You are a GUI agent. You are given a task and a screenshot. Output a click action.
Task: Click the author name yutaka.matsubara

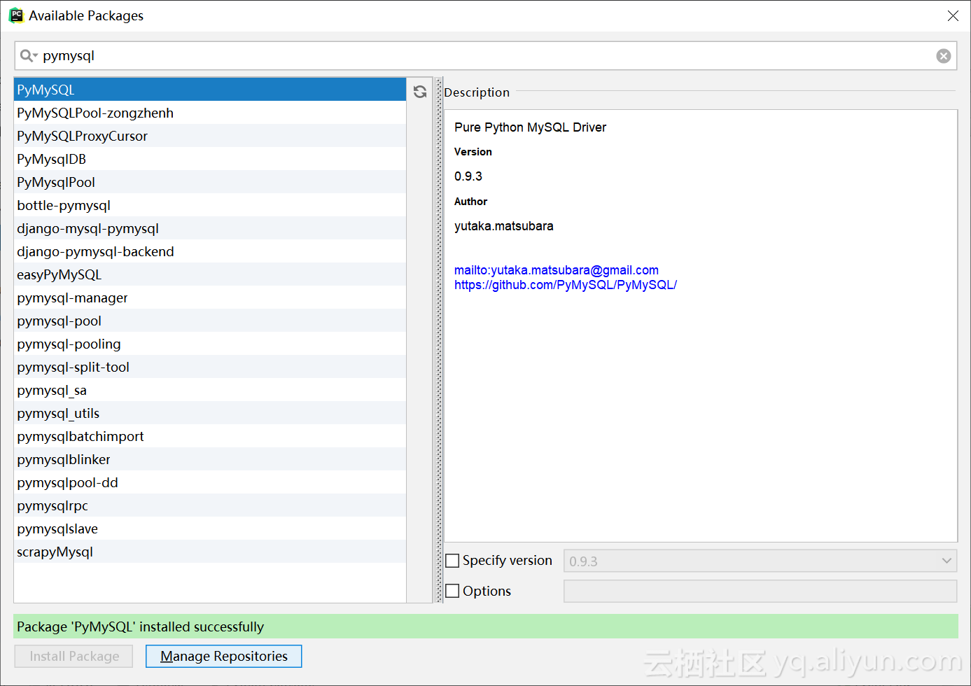pos(504,226)
